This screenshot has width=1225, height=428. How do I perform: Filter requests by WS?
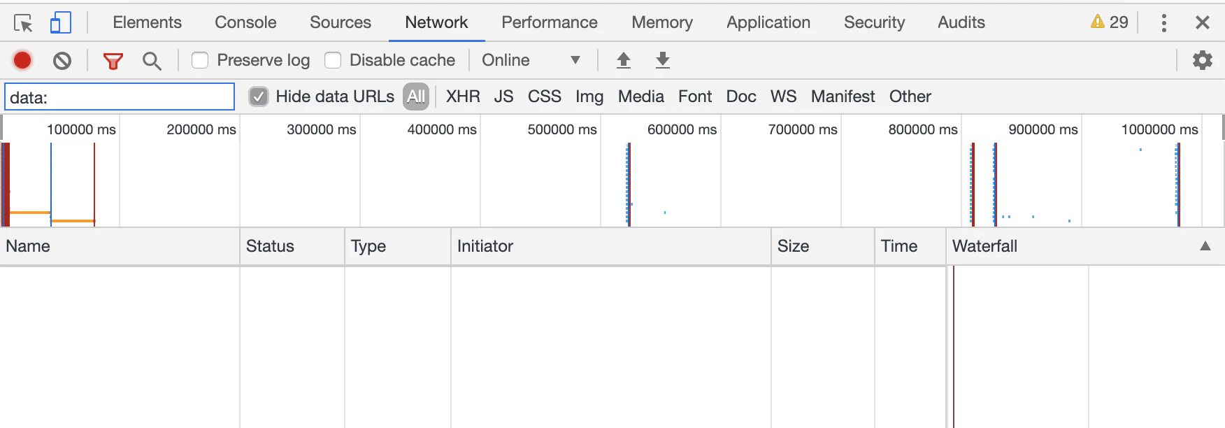coord(784,97)
